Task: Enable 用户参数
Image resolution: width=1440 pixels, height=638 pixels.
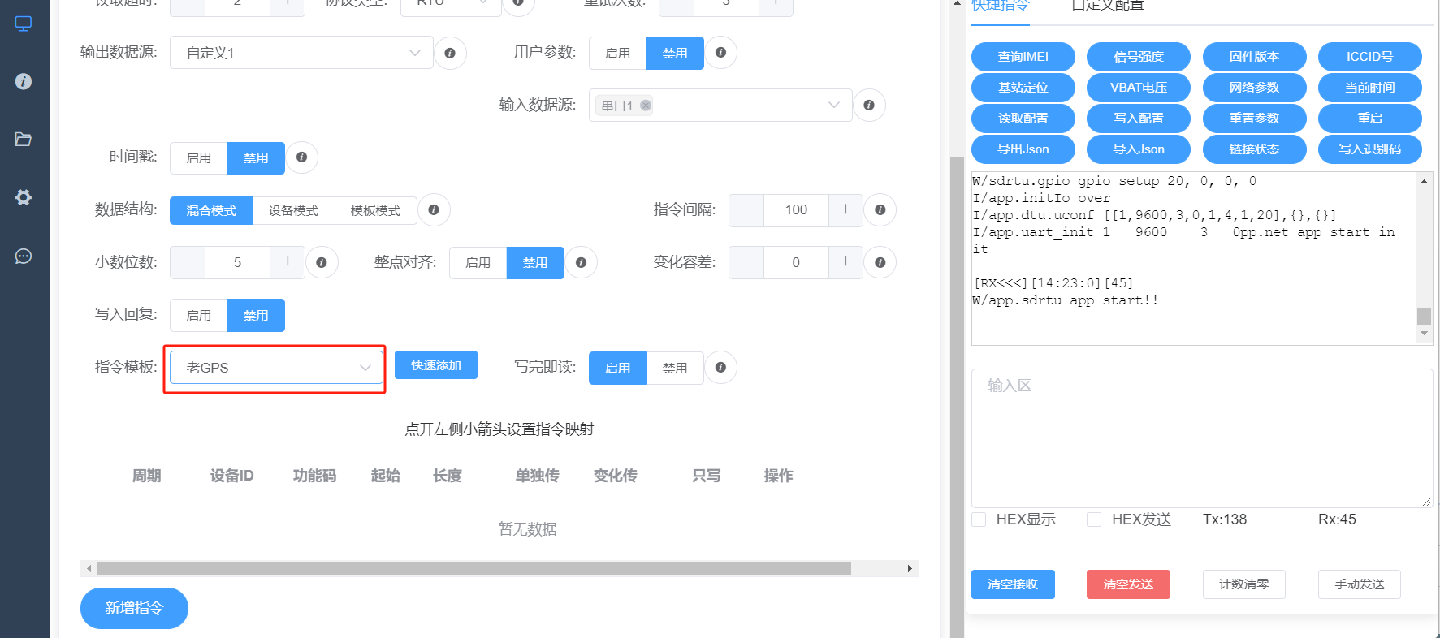Action: point(618,53)
